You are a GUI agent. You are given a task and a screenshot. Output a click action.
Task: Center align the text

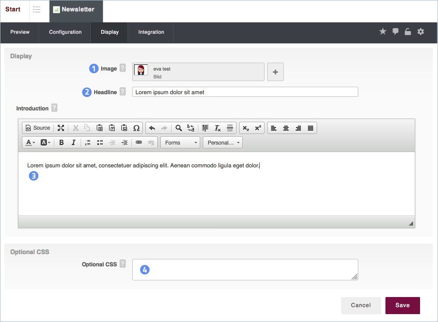tap(286, 128)
